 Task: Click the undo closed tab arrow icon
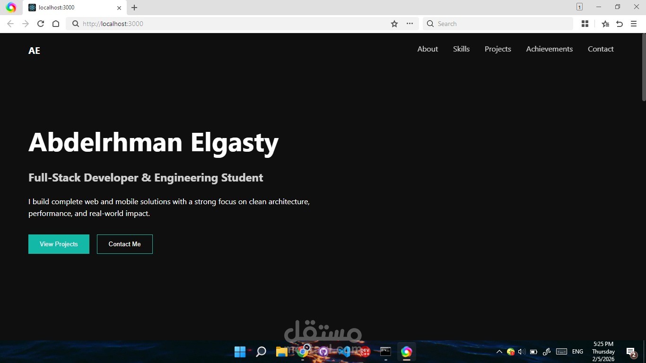coord(620,24)
